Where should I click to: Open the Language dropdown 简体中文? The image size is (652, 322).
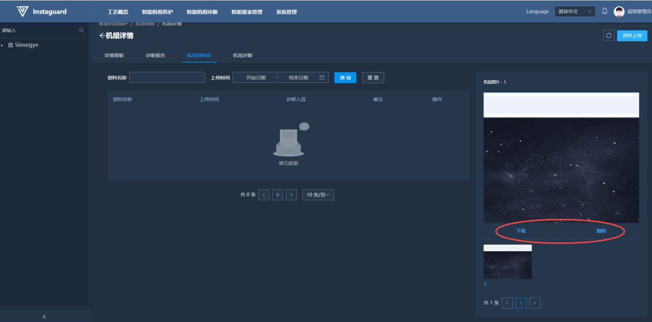(x=575, y=11)
